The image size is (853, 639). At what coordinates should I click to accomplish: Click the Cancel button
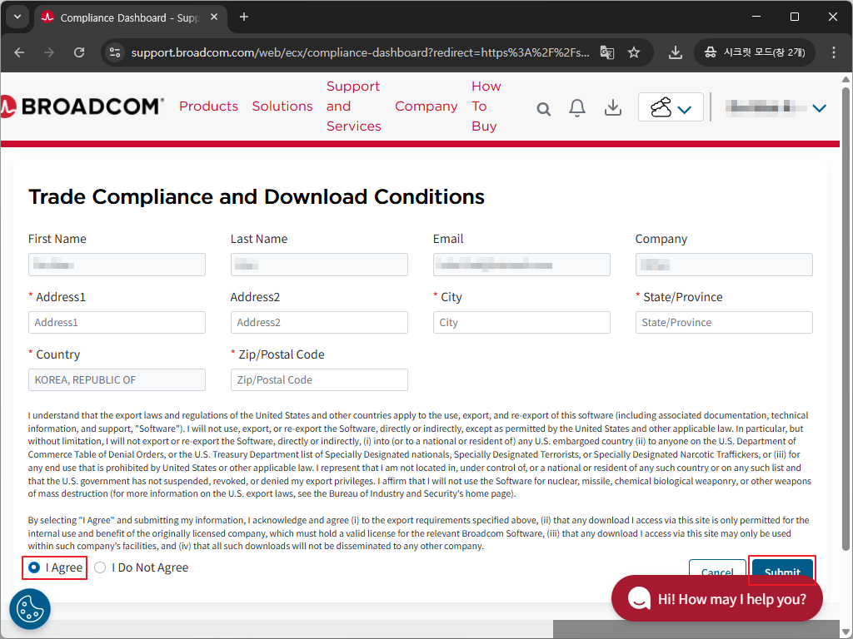[x=717, y=568]
